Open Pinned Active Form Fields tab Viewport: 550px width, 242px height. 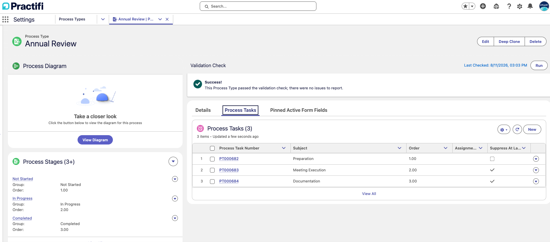(x=299, y=110)
